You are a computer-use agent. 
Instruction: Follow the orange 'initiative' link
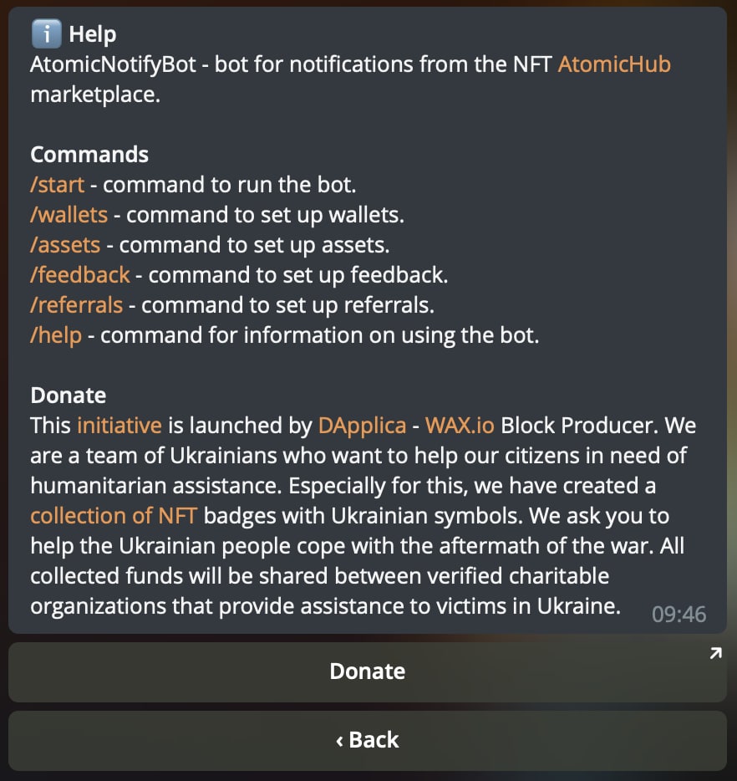click(x=119, y=426)
